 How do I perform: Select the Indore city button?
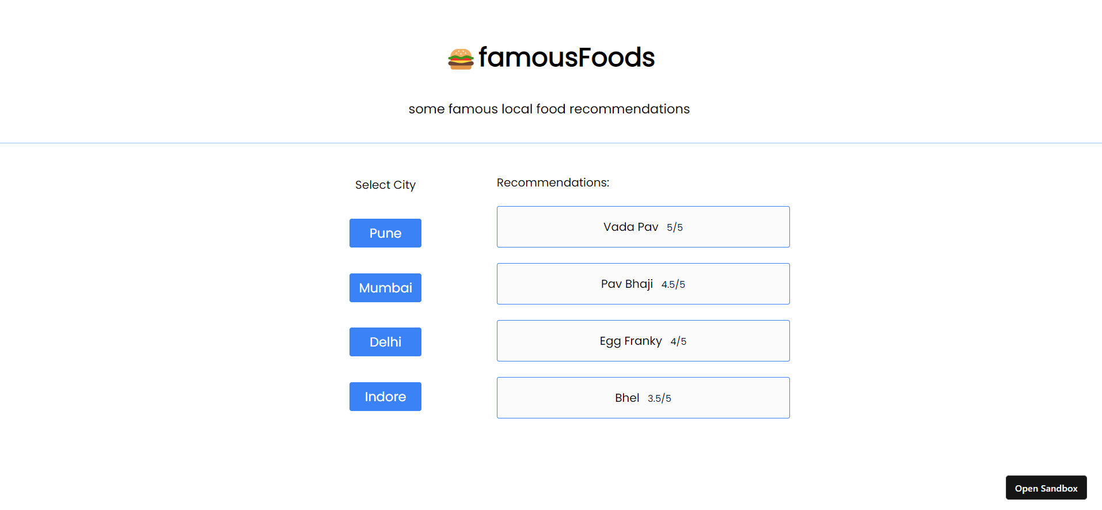tap(385, 396)
